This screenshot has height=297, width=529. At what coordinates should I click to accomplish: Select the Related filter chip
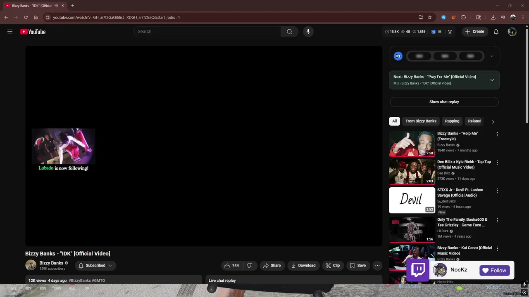[x=474, y=121]
